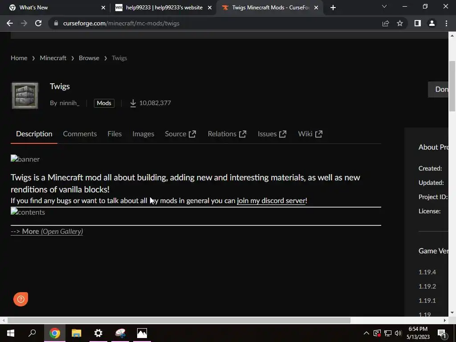Open author ninnih_ profile
Viewport: 456px width, 342px height.
click(69, 103)
